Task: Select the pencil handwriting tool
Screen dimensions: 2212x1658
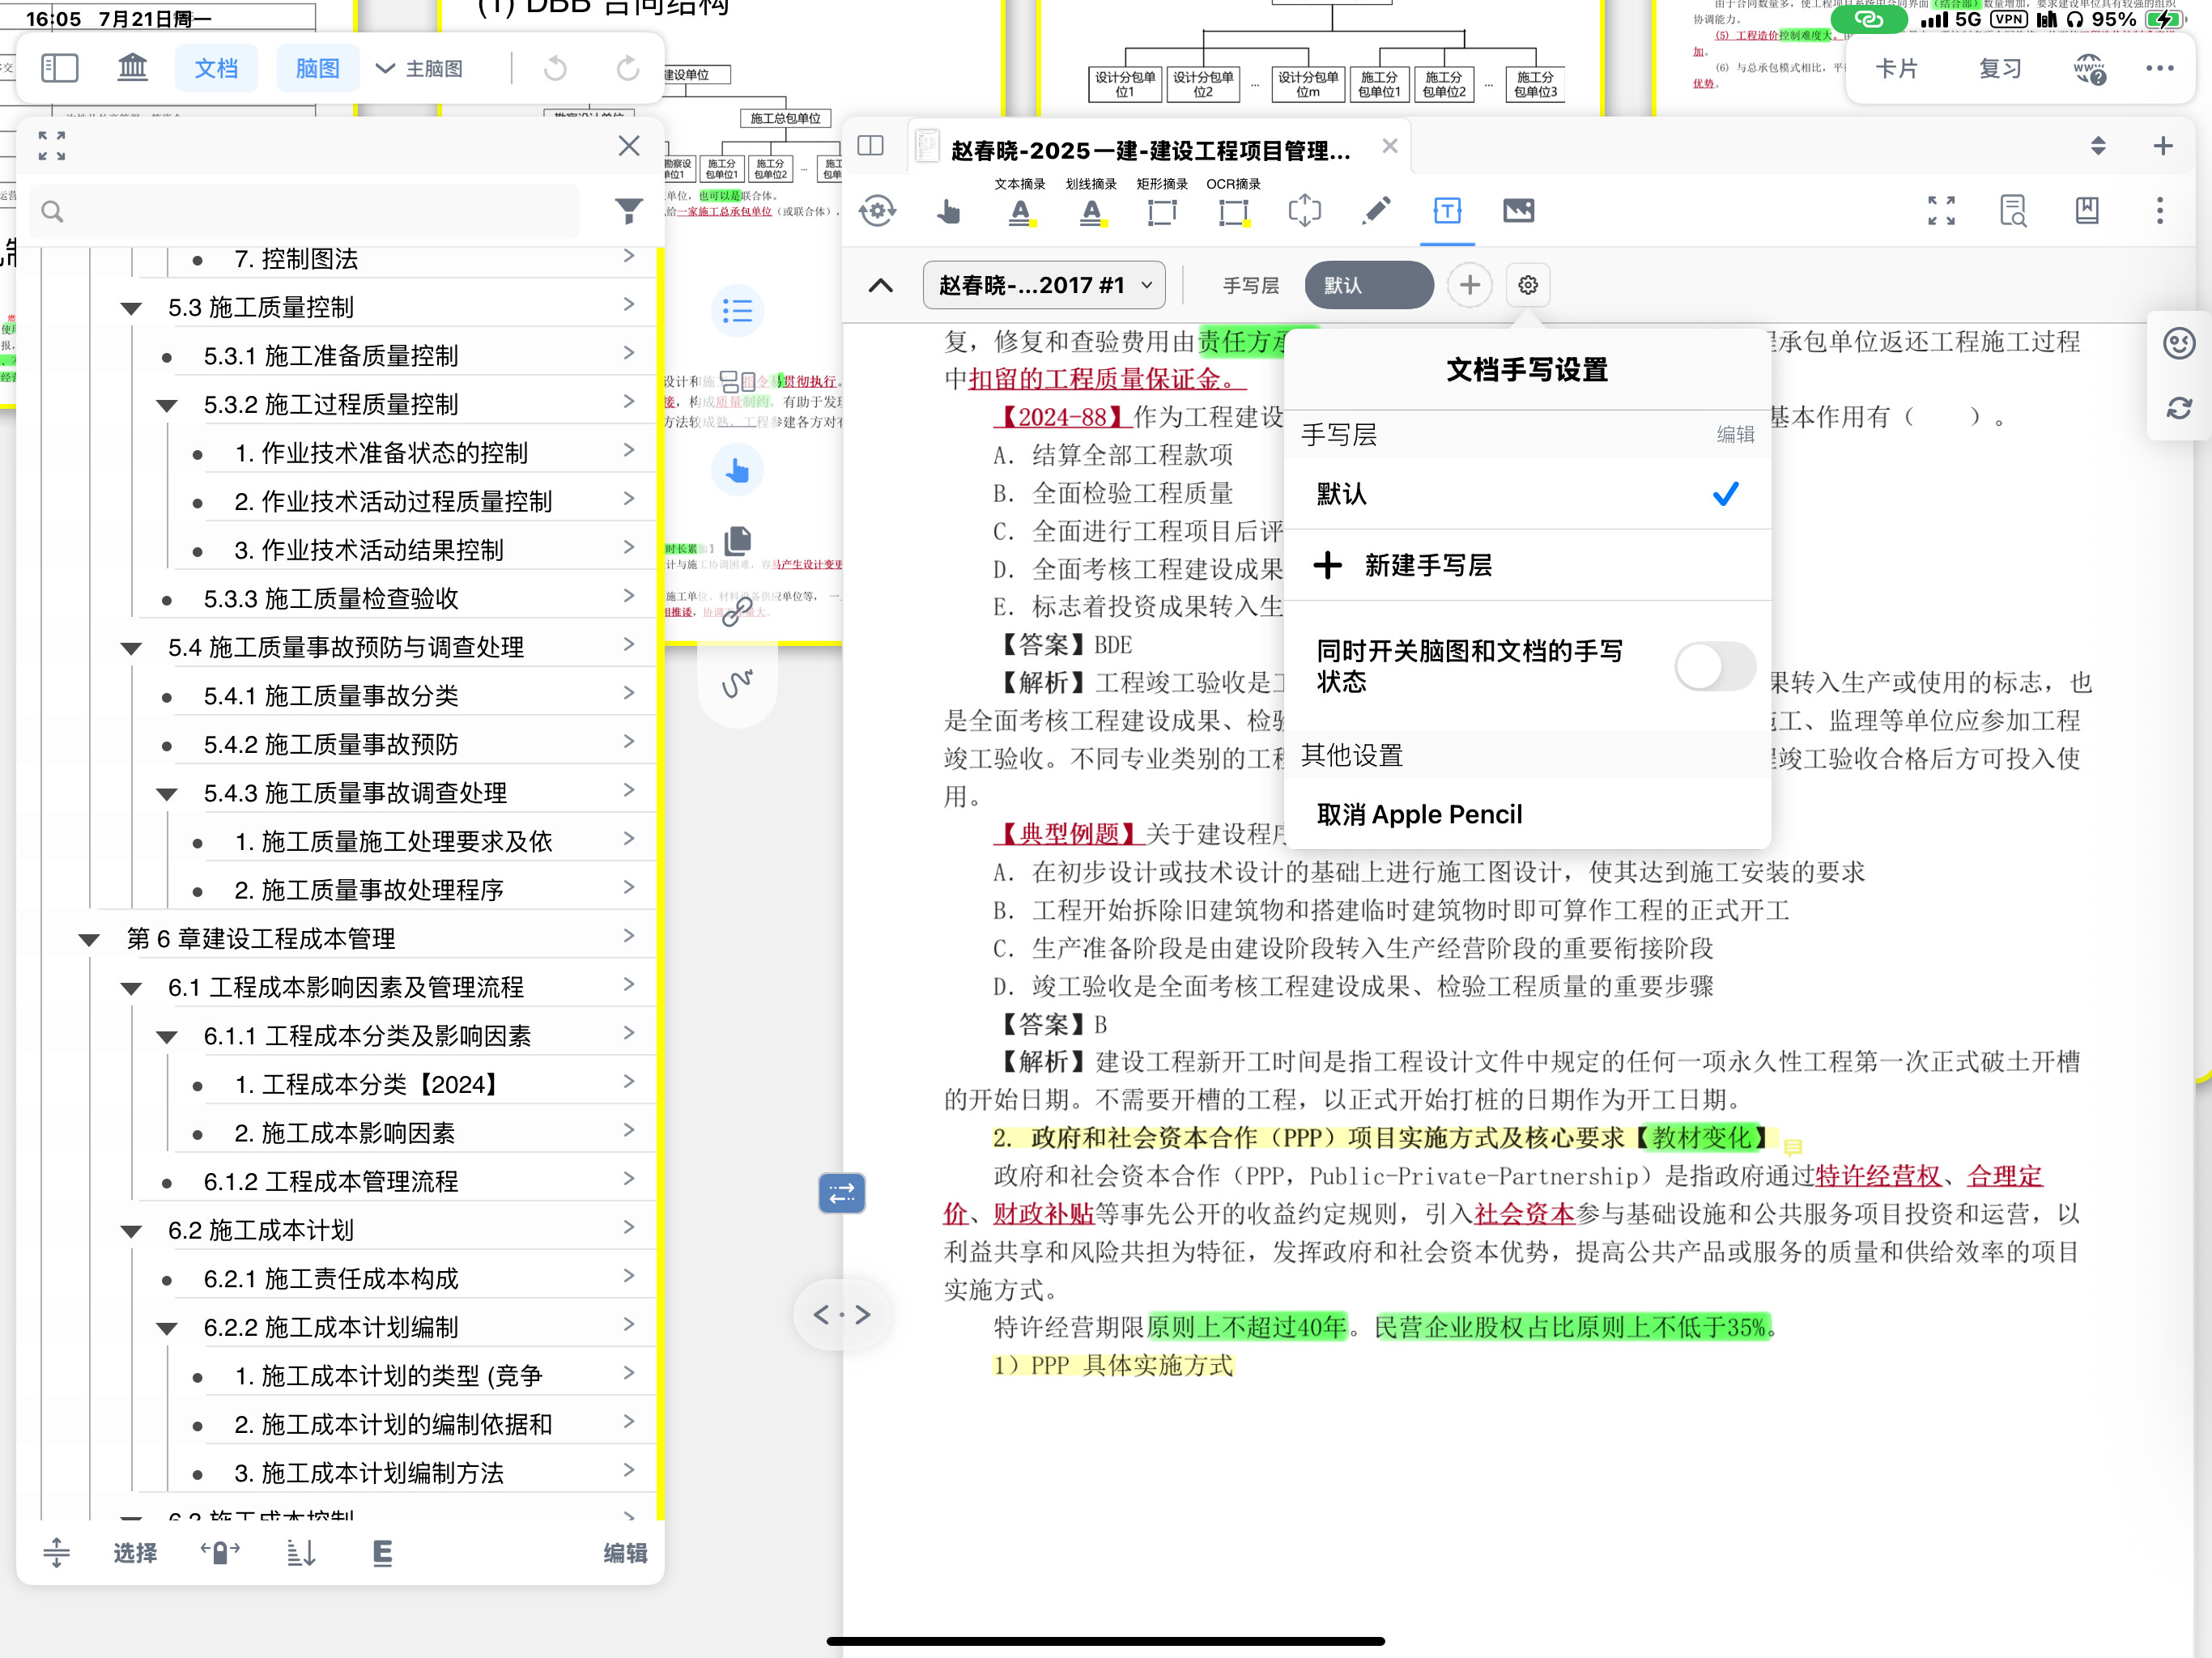Action: pyautogui.click(x=1376, y=211)
